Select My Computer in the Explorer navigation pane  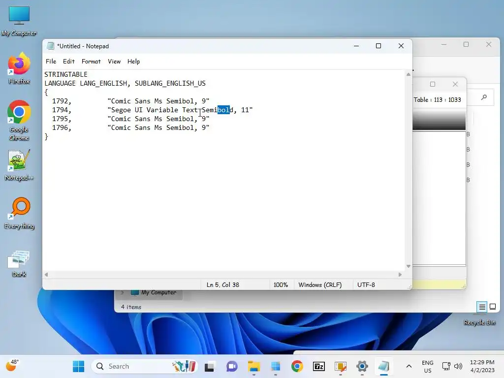[x=154, y=292]
